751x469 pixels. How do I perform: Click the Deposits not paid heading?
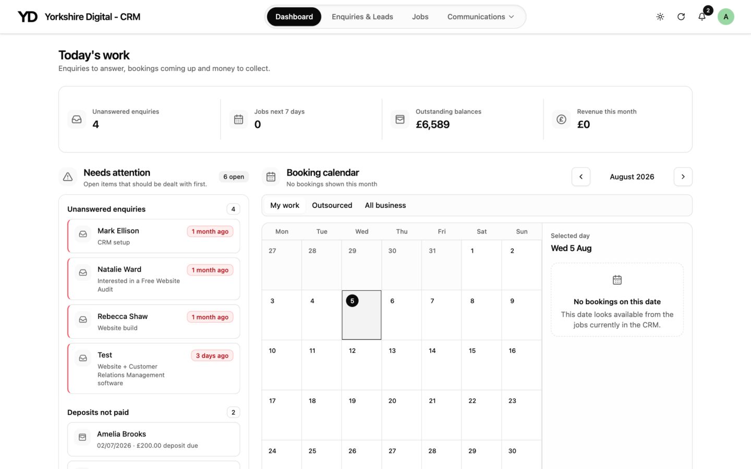click(98, 412)
